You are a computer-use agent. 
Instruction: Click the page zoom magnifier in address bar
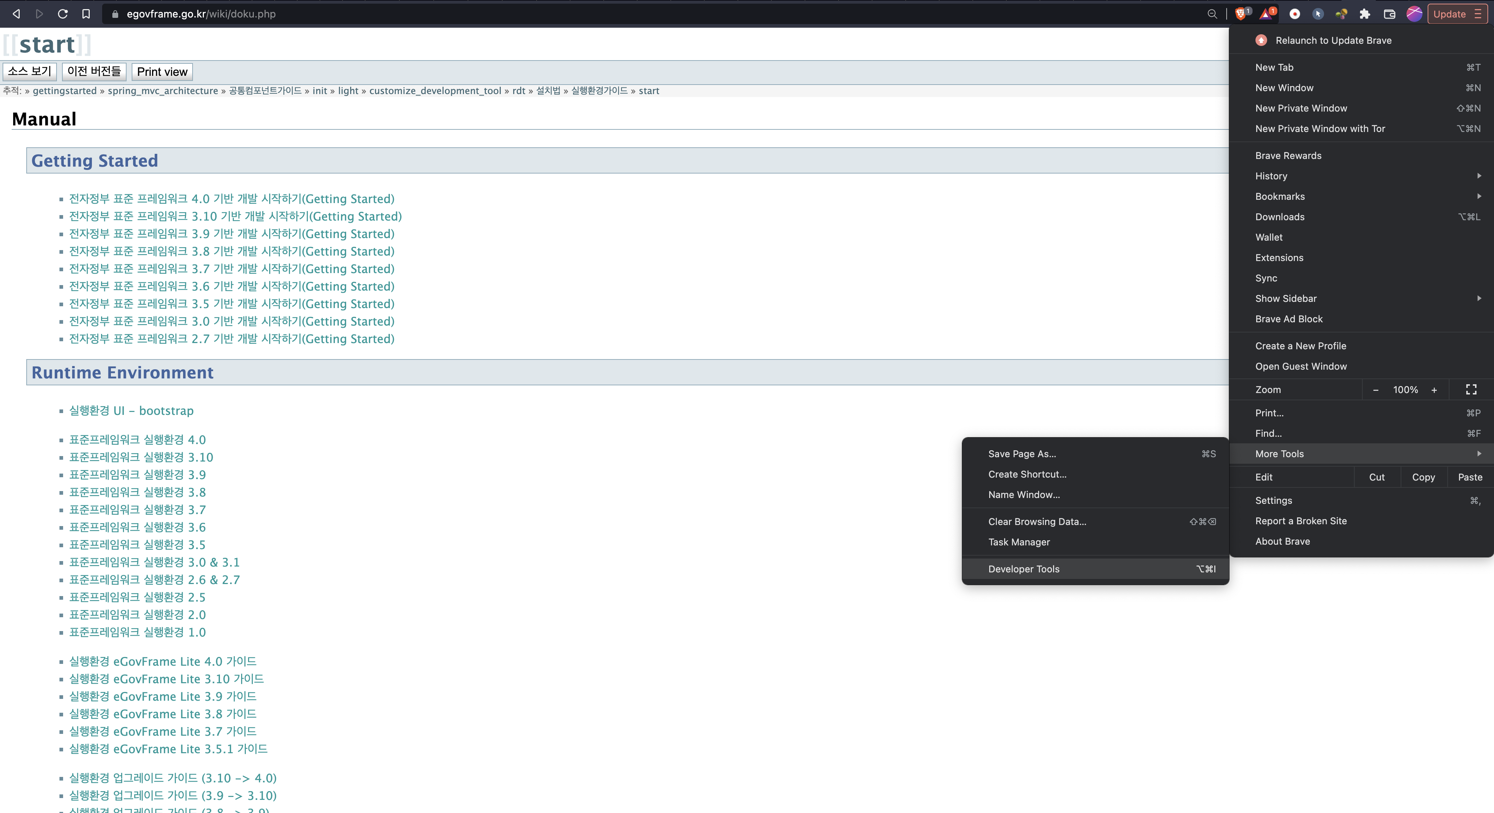point(1212,14)
